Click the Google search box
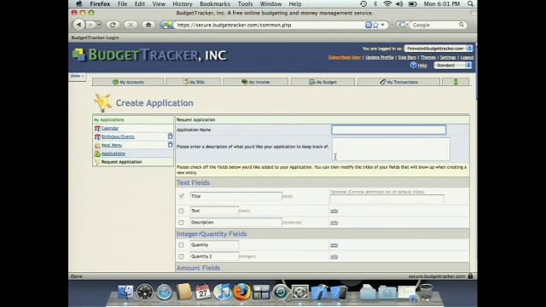This screenshot has height=307, width=546. [x=434, y=25]
